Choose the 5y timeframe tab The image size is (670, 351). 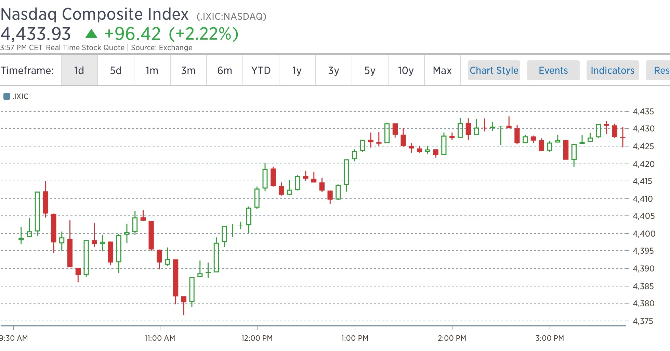pos(370,70)
